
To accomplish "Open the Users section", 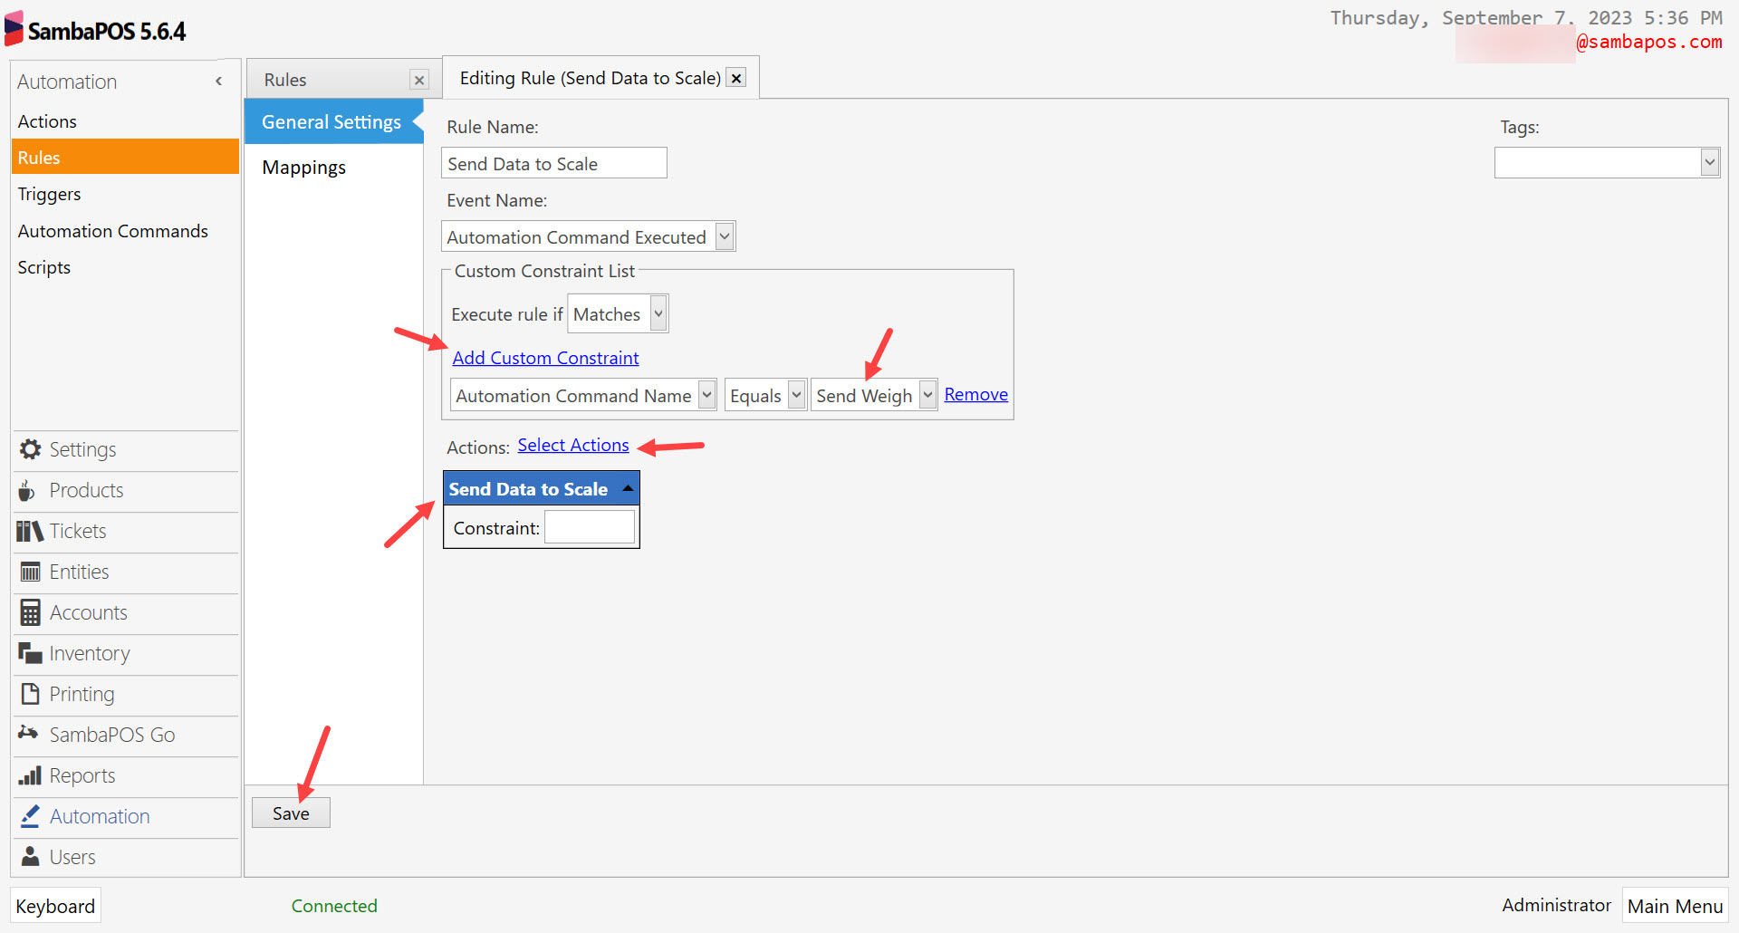I will pos(72,857).
